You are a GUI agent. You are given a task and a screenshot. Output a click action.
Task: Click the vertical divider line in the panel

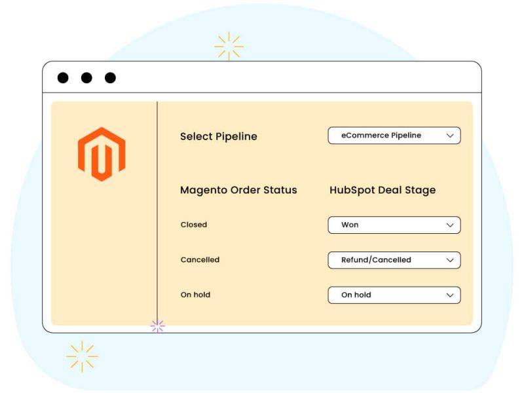(157, 210)
